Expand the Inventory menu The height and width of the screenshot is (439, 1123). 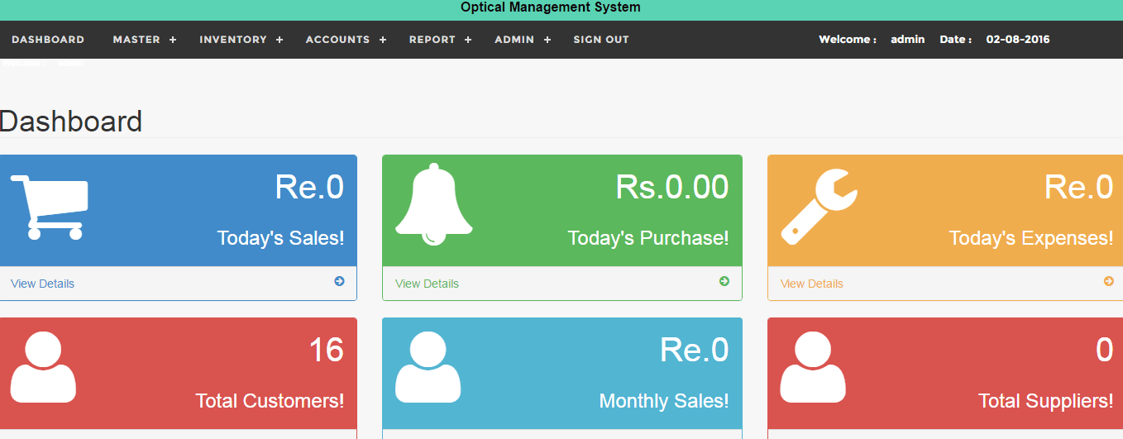point(241,40)
